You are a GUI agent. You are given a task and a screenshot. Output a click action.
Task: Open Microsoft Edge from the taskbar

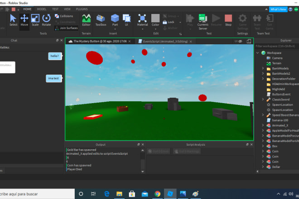click(106, 194)
